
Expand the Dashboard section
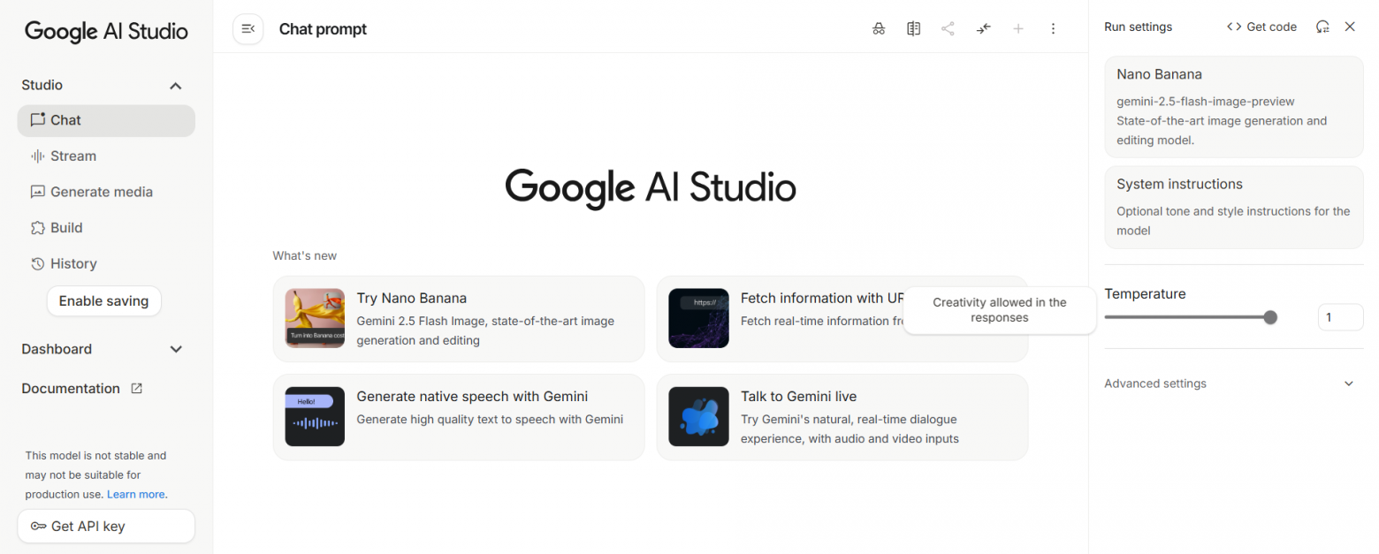176,349
